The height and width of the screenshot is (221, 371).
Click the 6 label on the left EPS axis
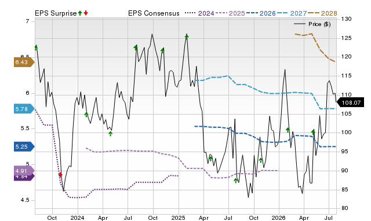(x=27, y=93)
